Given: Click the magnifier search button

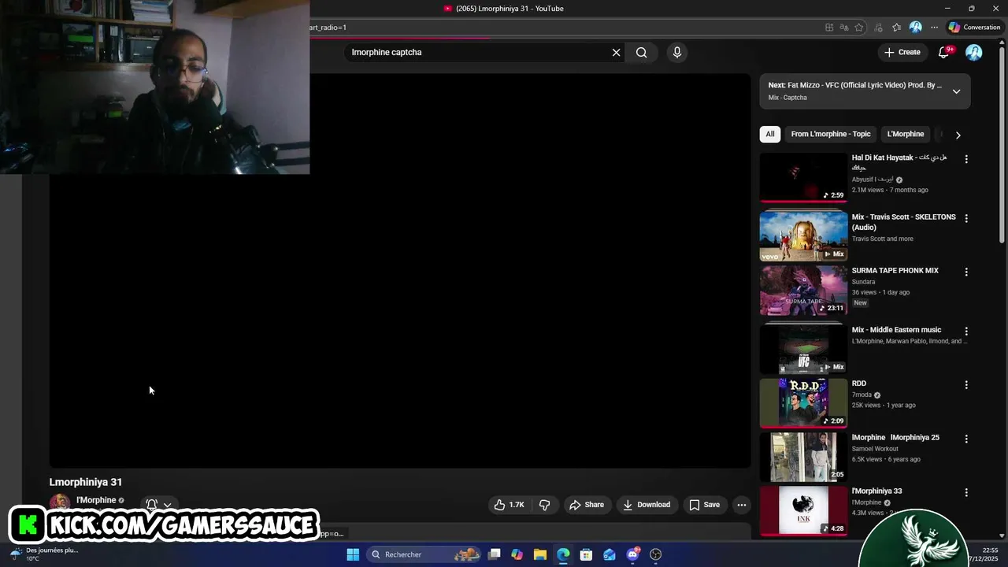Looking at the screenshot, I should 642,52.
